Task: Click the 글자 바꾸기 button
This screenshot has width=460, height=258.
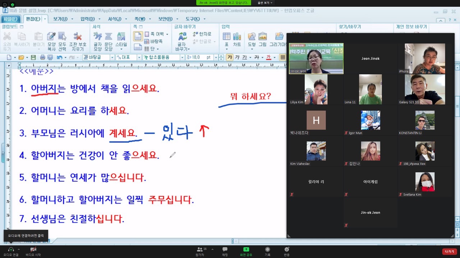Action: point(182,41)
